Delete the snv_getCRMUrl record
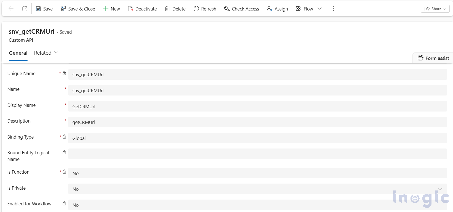 175,9
